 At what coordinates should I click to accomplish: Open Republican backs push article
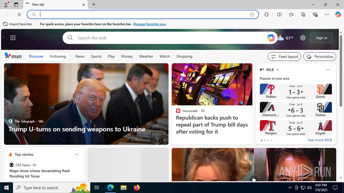point(212,124)
